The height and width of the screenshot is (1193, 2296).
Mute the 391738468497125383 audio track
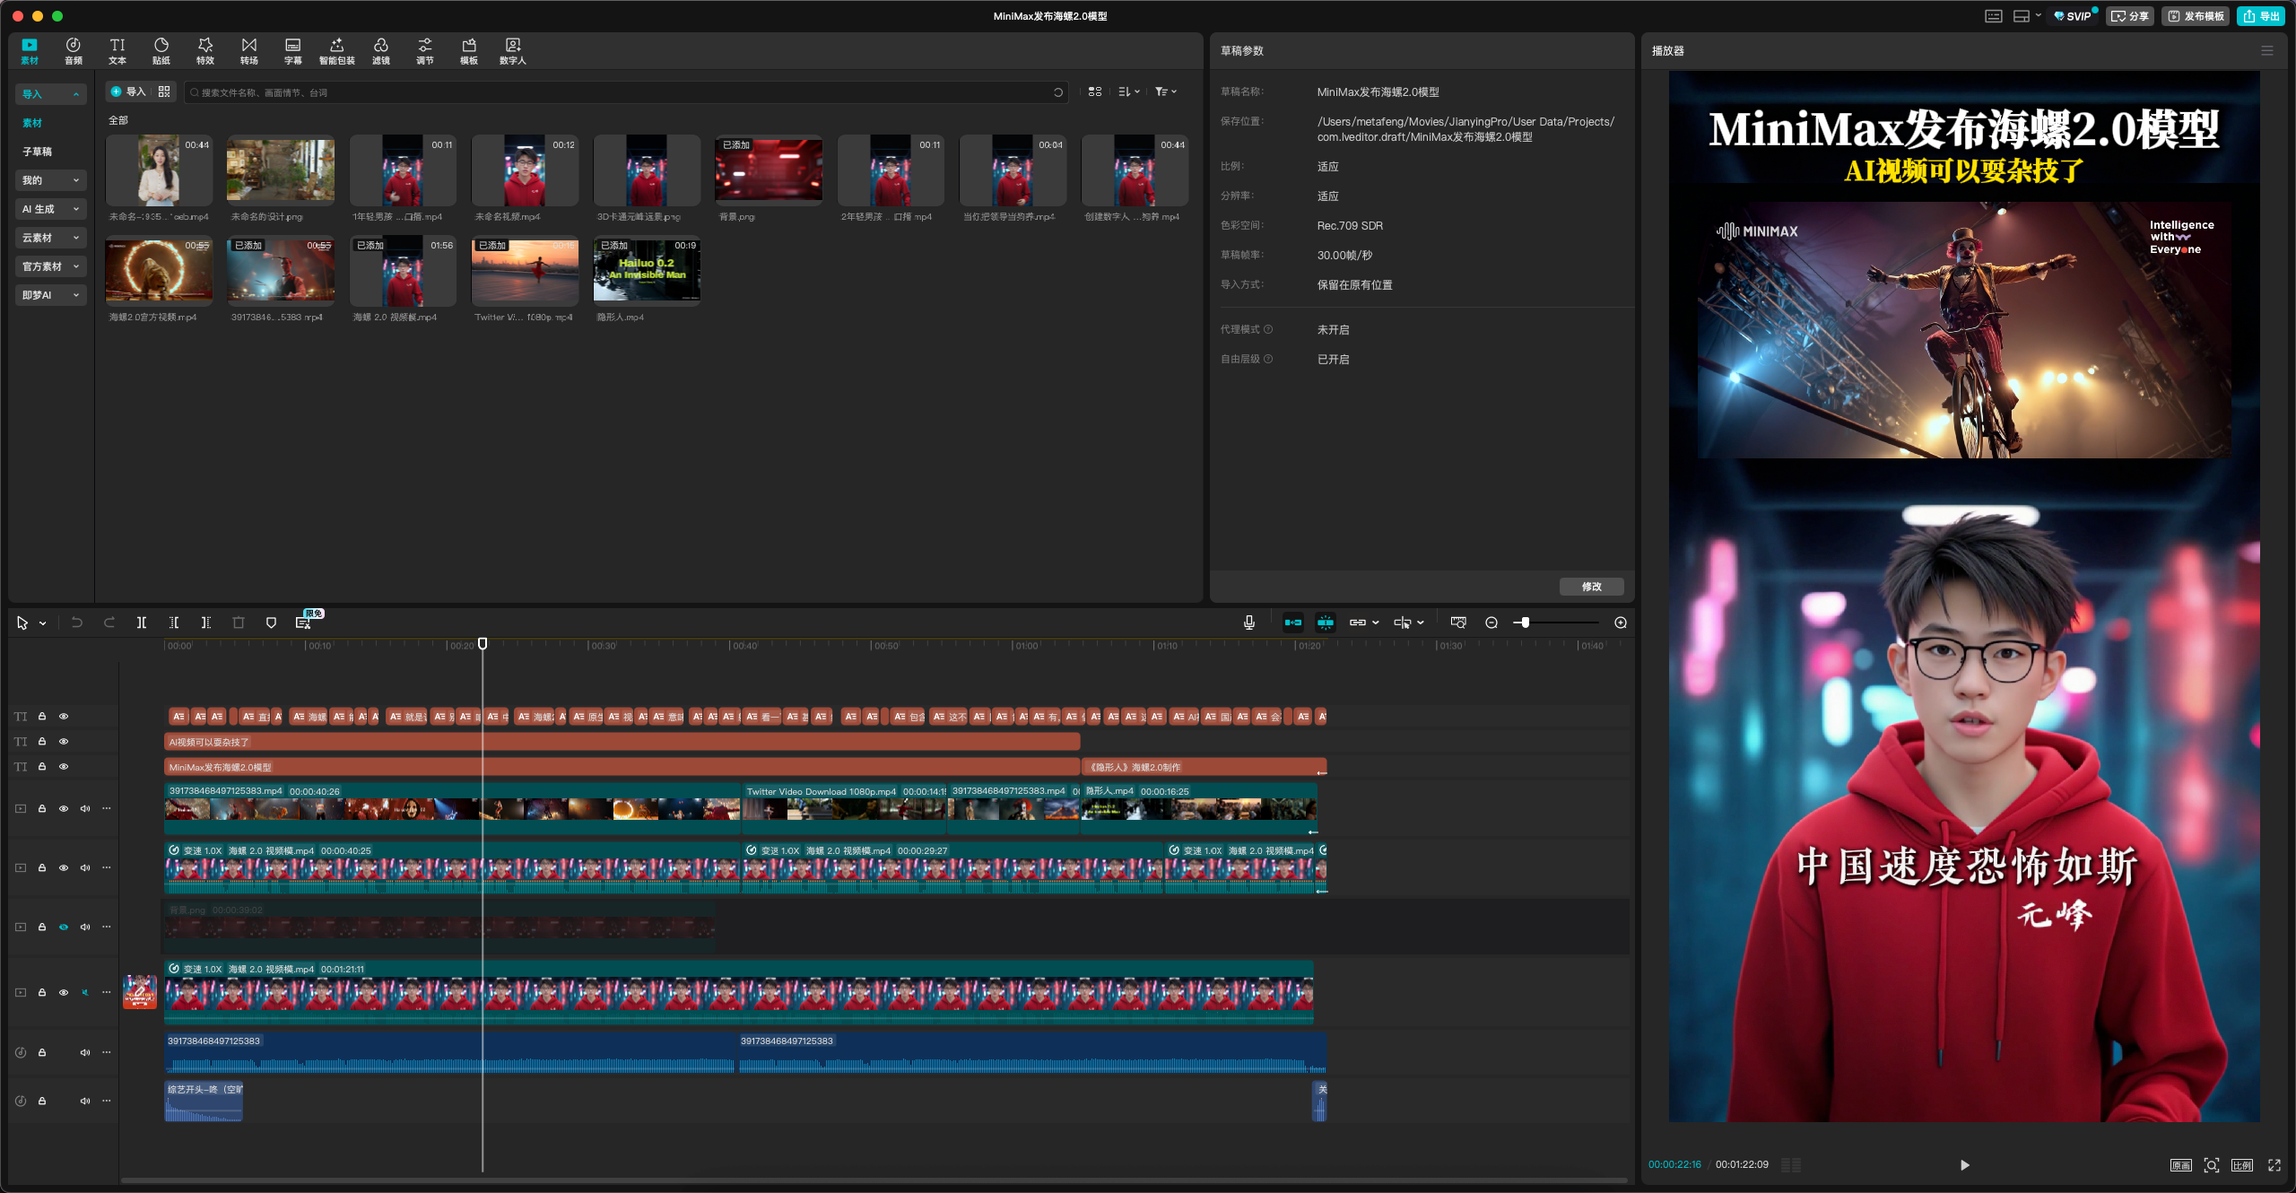click(85, 1053)
